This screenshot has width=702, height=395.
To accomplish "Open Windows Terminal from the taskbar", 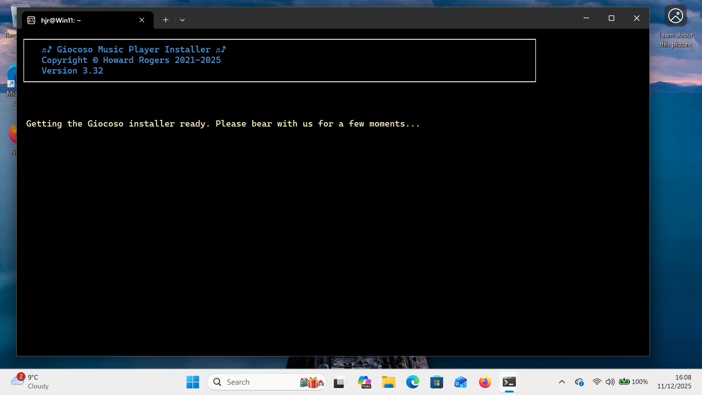I will pyautogui.click(x=509, y=382).
